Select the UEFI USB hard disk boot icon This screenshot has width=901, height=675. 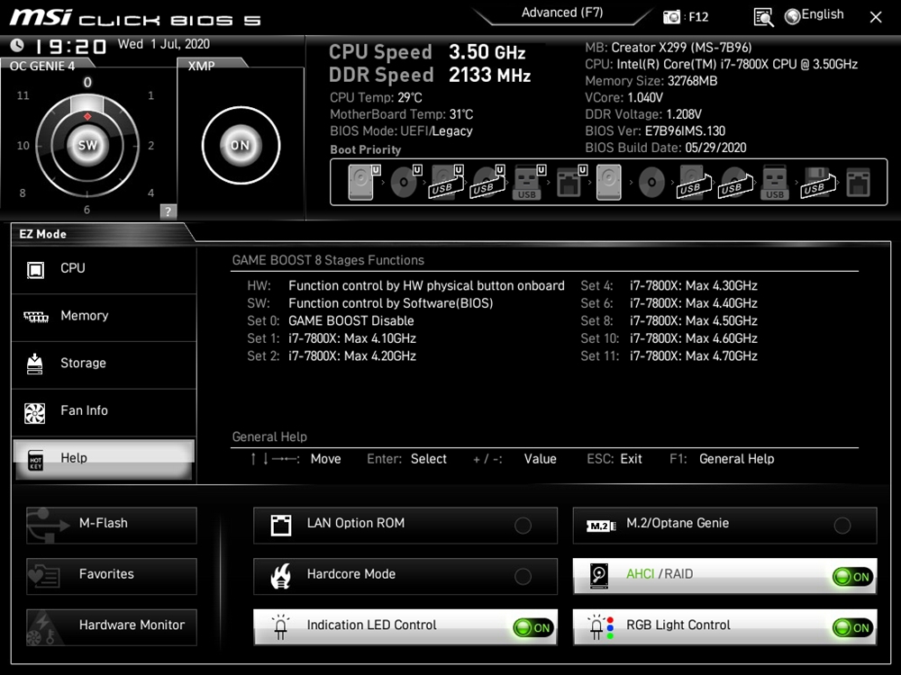pyautogui.click(x=447, y=183)
